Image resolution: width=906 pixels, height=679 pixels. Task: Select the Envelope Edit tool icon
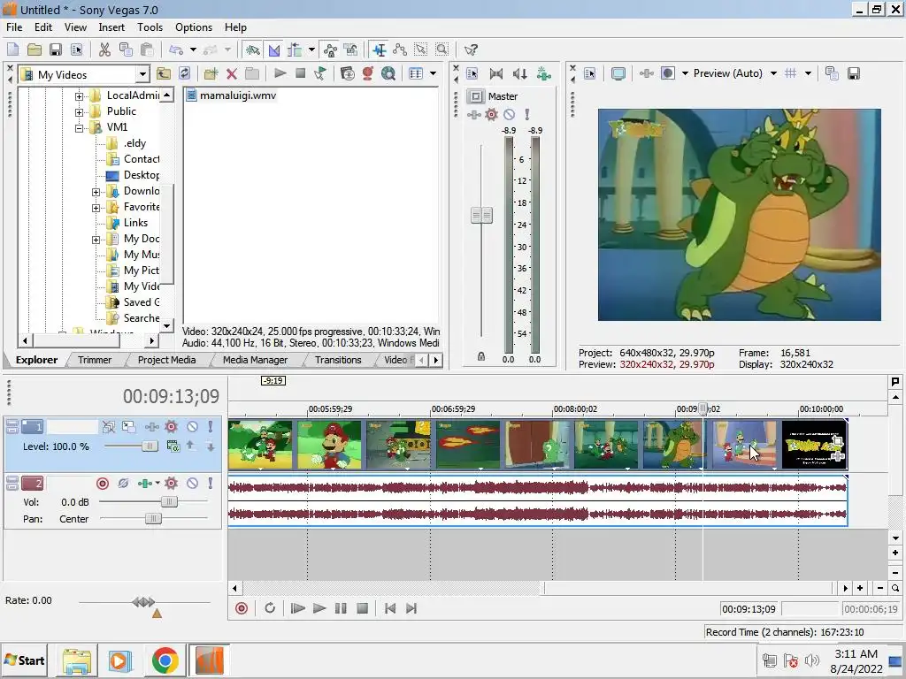pos(400,50)
